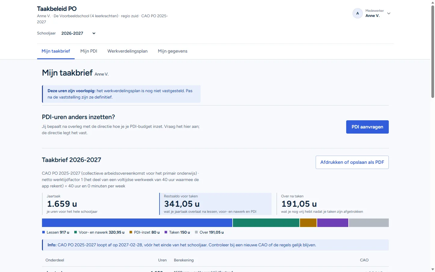Click the Berekening column header
The image size is (435, 272).
point(184,260)
